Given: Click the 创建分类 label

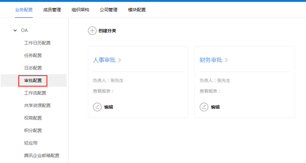Looking at the screenshot, I should 107,31.
